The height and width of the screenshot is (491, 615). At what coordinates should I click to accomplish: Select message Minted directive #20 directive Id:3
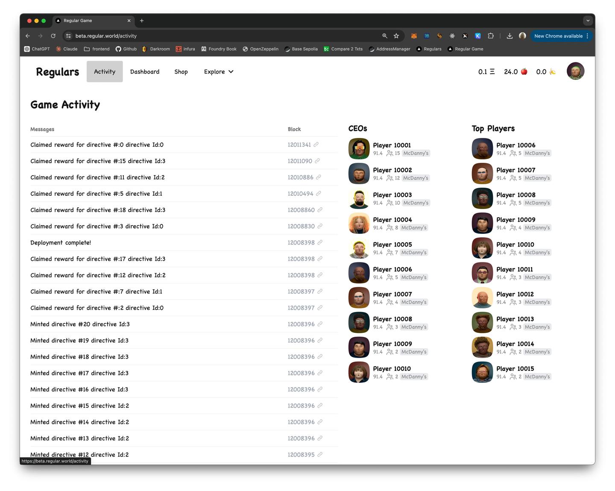click(x=80, y=324)
